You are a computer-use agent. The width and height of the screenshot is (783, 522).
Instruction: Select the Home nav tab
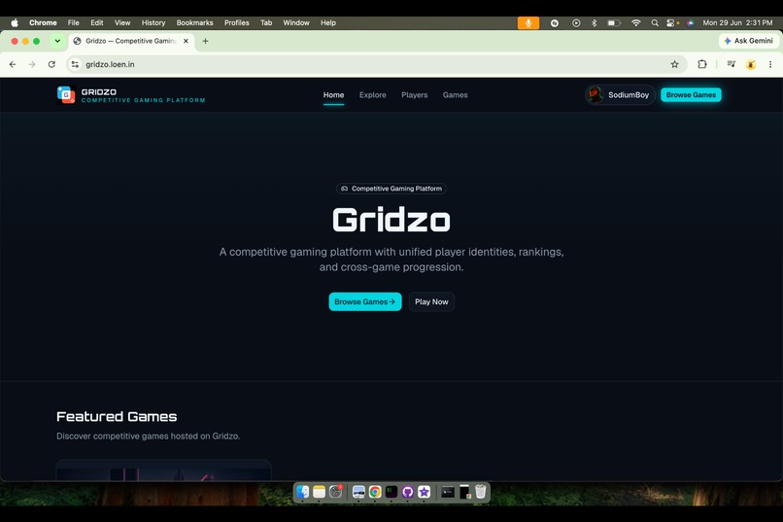pos(333,95)
